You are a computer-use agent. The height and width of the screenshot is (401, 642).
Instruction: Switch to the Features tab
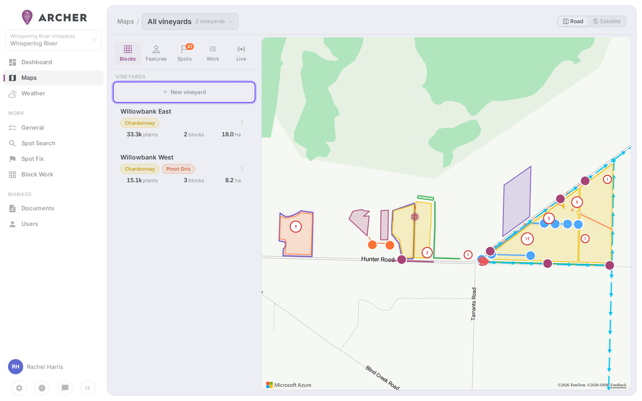(x=156, y=53)
